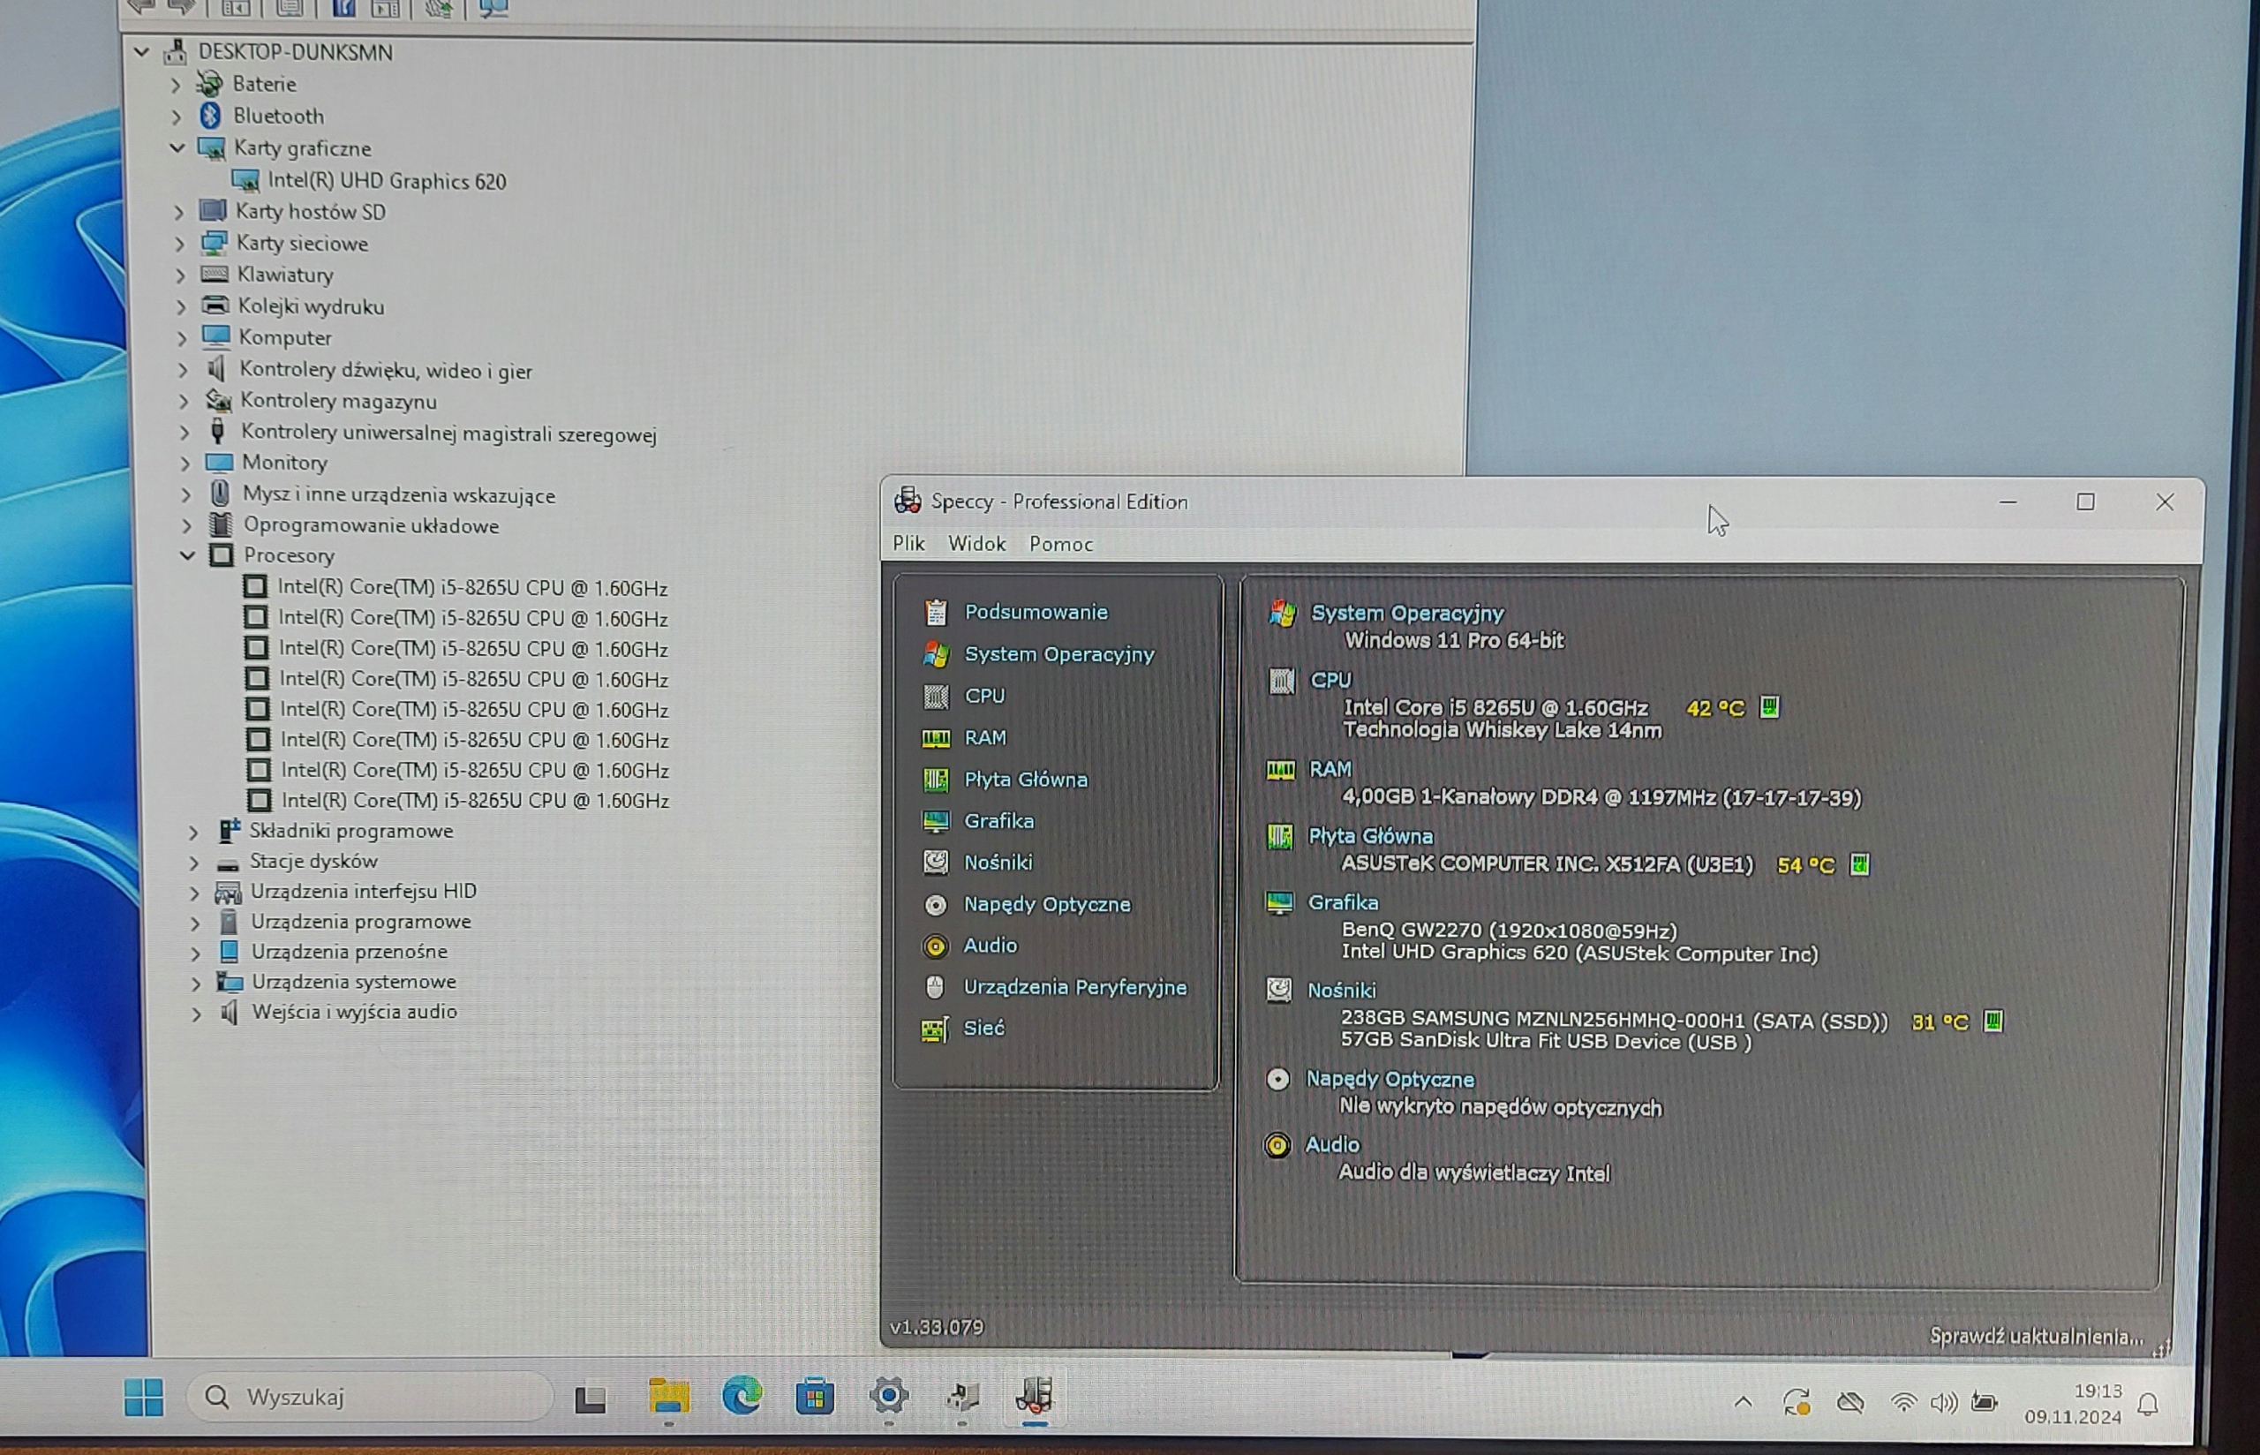The image size is (2260, 1455).
Task: Open Microsoft Edge from the taskbar
Action: pos(742,1396)
